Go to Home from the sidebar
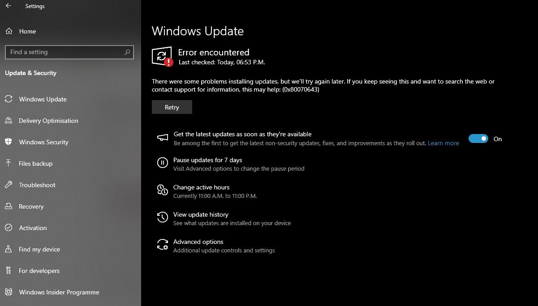The width and height of the screenshot is (538, 306). click(x=27, y=31)
